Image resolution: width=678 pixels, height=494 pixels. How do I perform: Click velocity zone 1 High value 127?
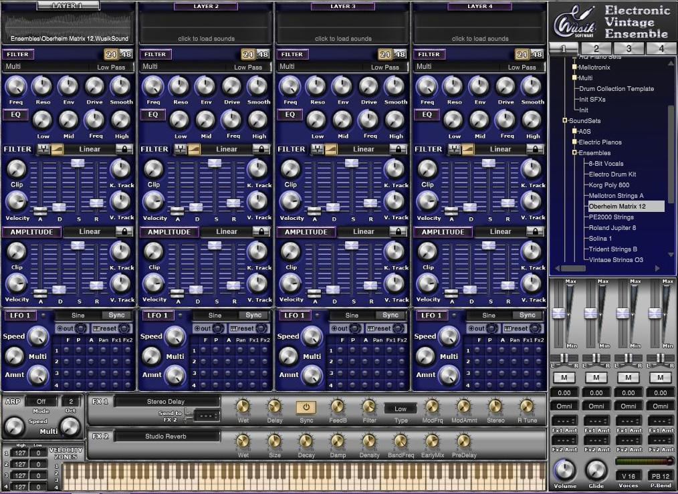coord(20,453)
